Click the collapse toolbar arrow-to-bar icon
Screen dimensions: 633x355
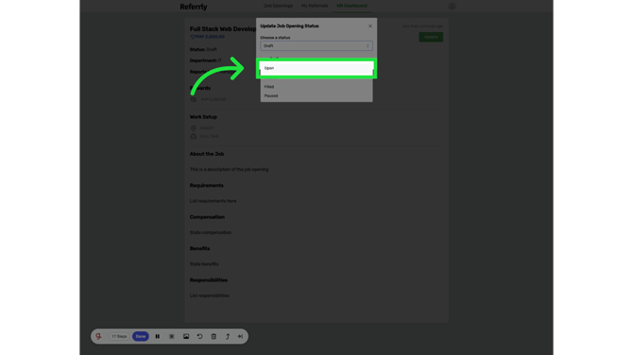pos(240,336)
